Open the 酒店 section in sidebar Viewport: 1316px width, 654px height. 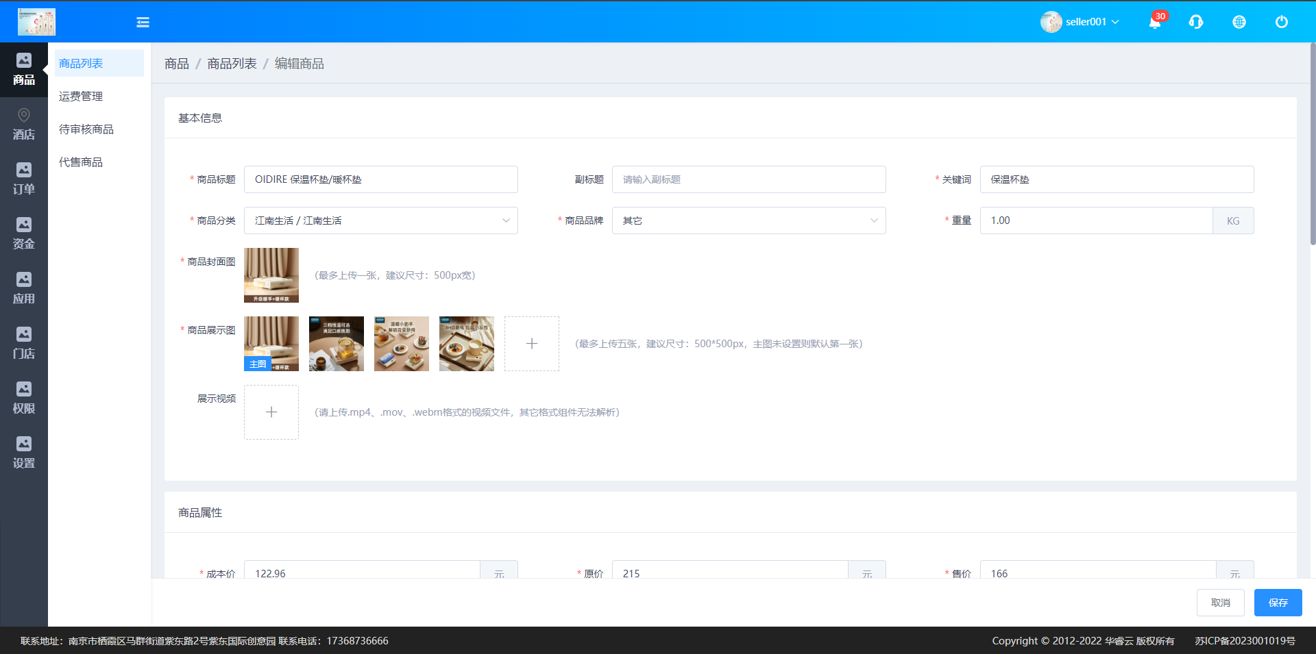(24, 125)
